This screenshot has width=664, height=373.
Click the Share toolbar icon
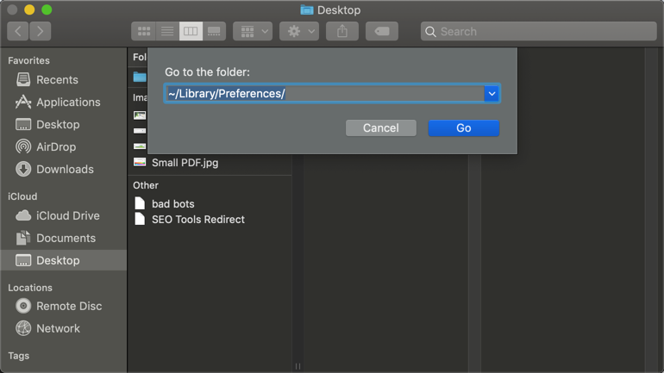point(342,32)
